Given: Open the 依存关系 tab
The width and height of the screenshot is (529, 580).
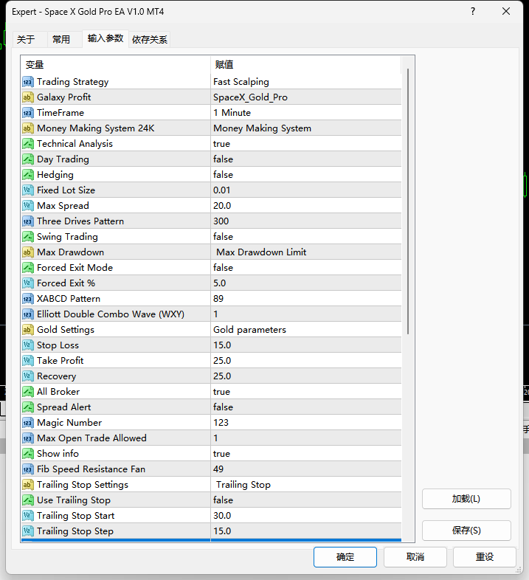Looking at the screenshot, I should pyautogui.click(x=150, y=39).
